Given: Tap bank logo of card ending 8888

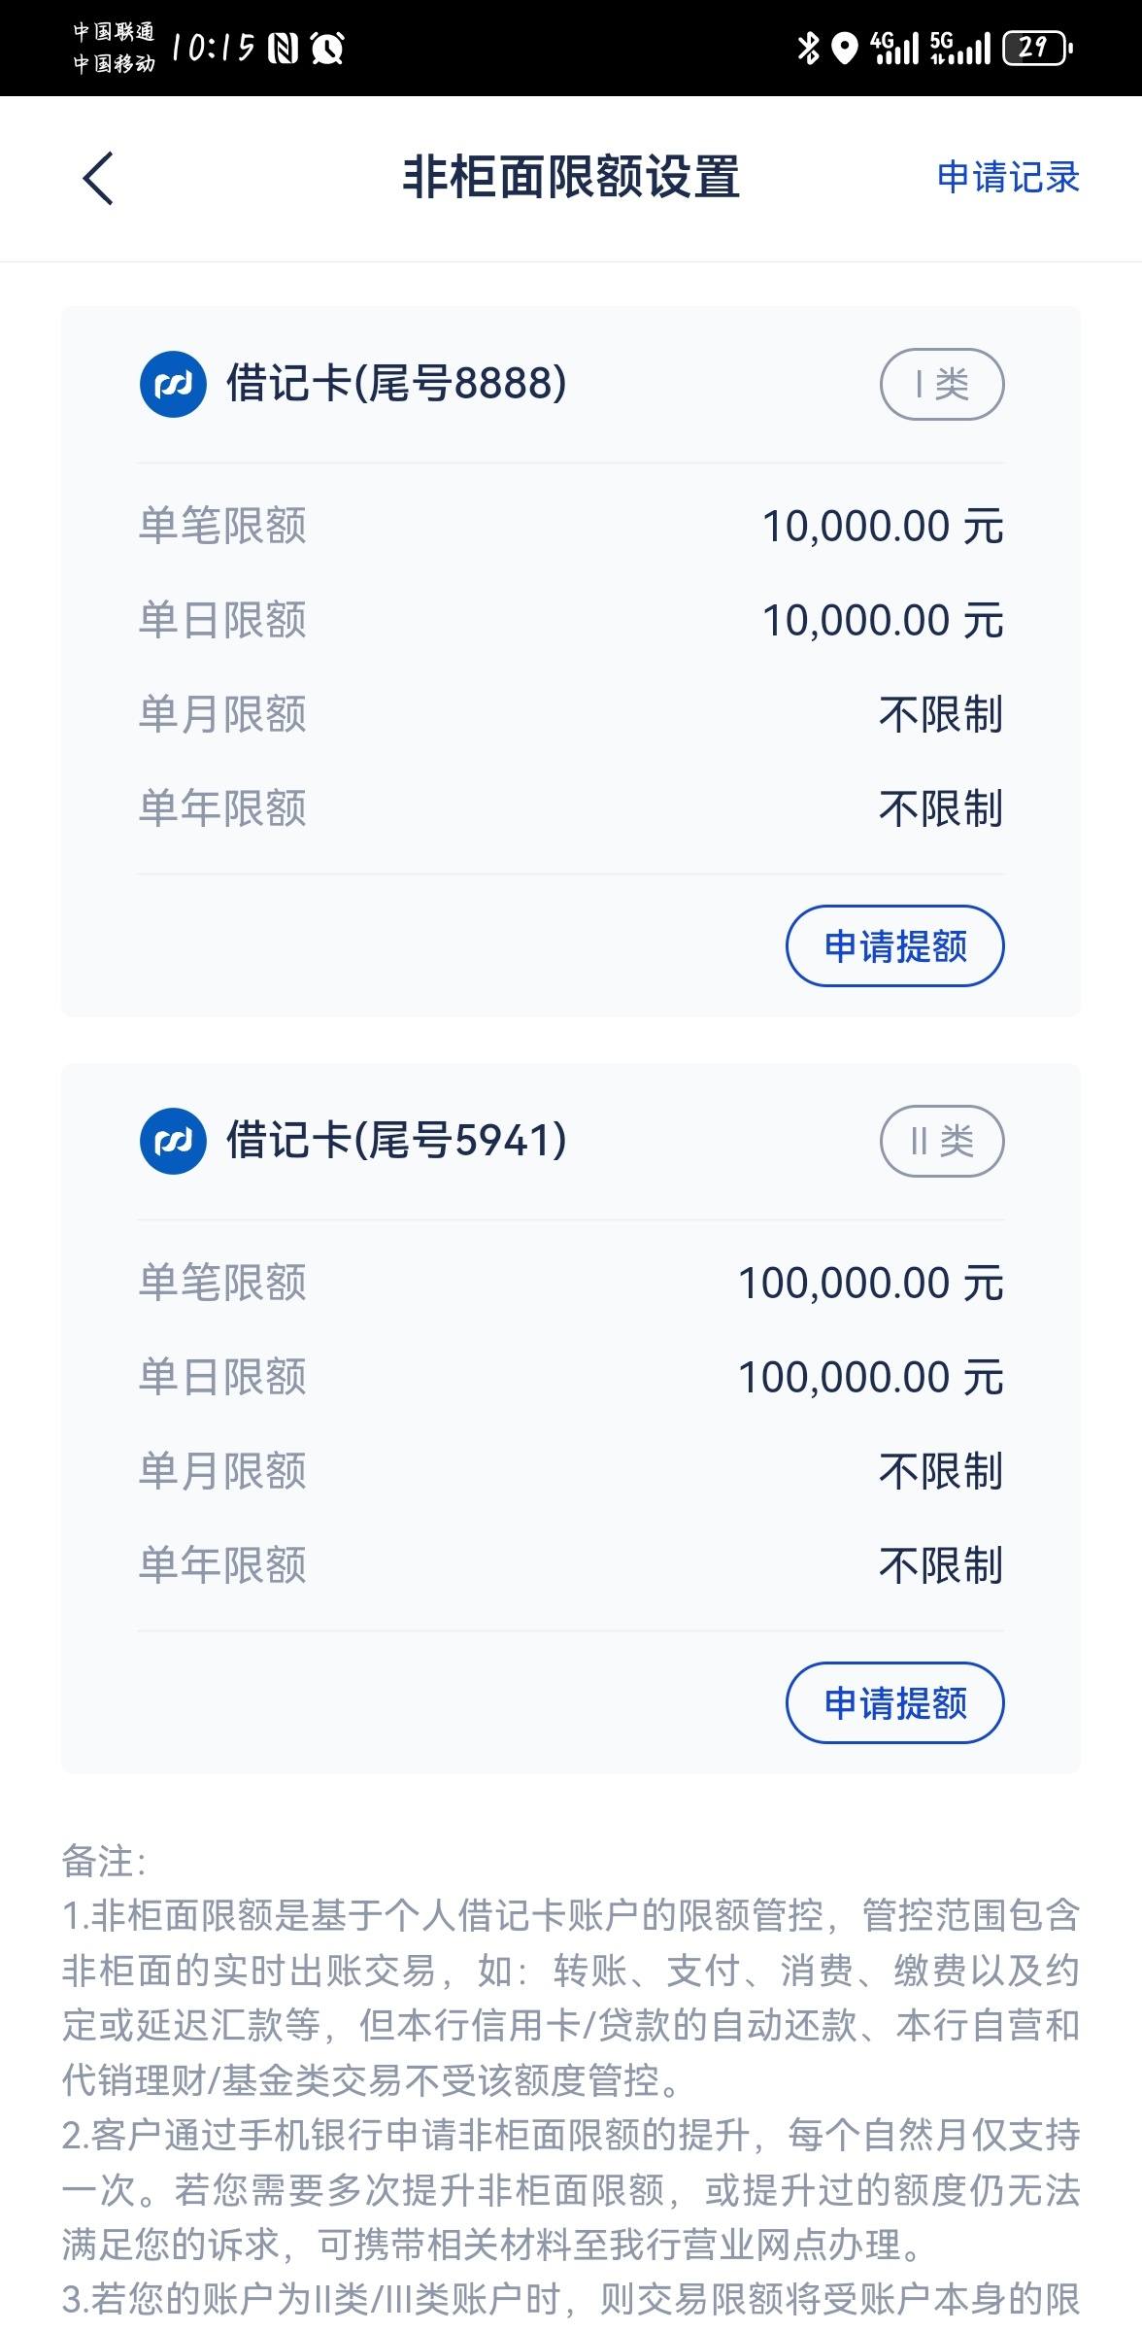Looking at the screenshot, I should (x=173, y=384).
